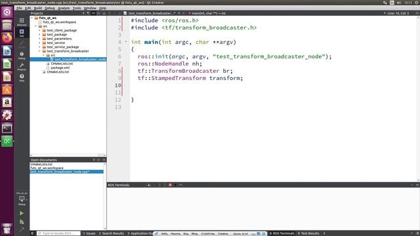The height and width of the screenshot is (236, 420).
Task: Open Files manager in the launcher
Action: [7, 25]
